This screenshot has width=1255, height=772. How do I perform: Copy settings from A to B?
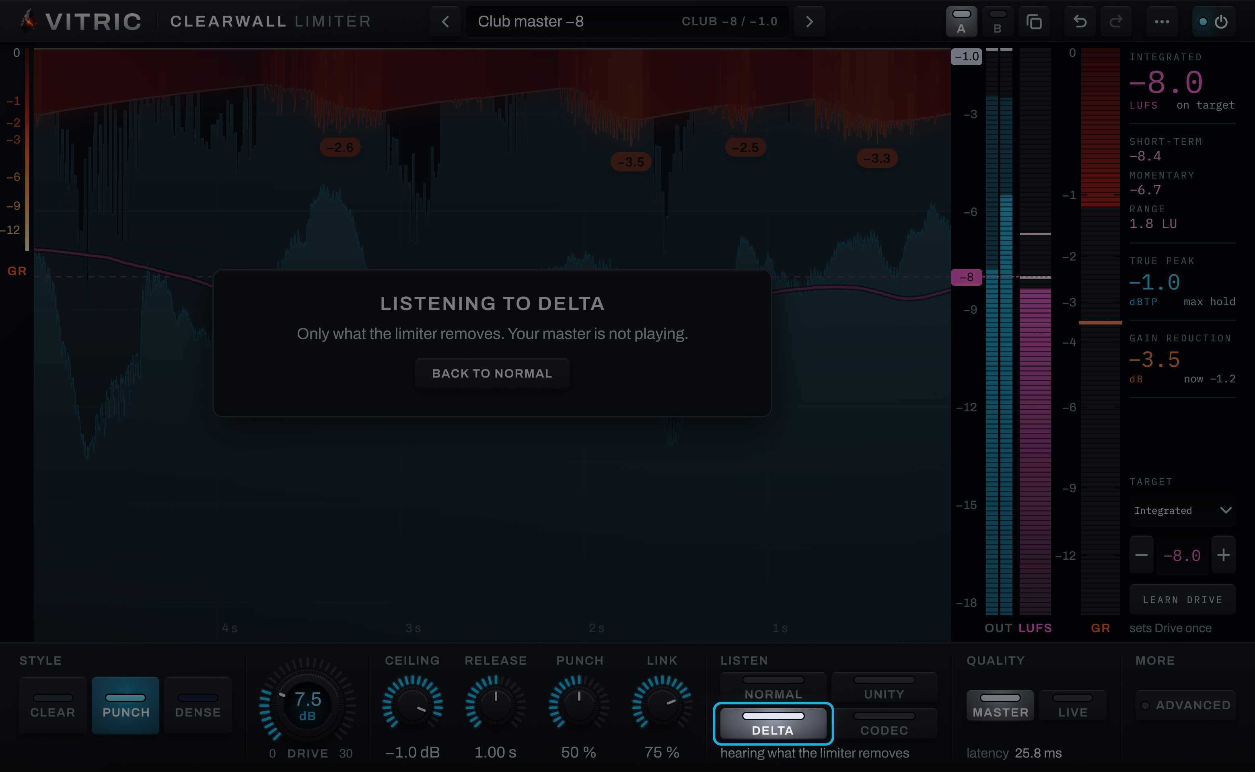point(1034,21)
